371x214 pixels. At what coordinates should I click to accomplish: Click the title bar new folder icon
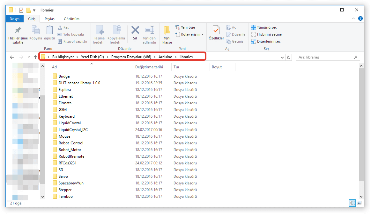tap(28, 10)
